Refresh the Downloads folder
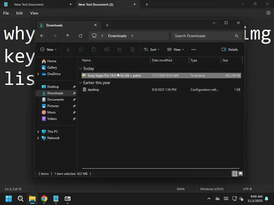 point(81,36)
